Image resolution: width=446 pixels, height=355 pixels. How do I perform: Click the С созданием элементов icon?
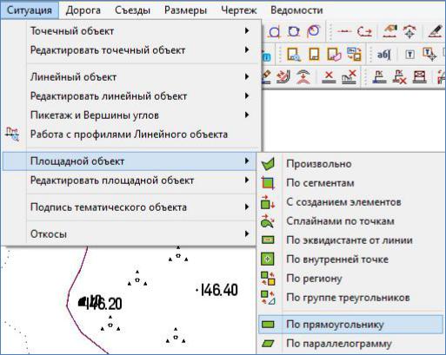(268, 202)
